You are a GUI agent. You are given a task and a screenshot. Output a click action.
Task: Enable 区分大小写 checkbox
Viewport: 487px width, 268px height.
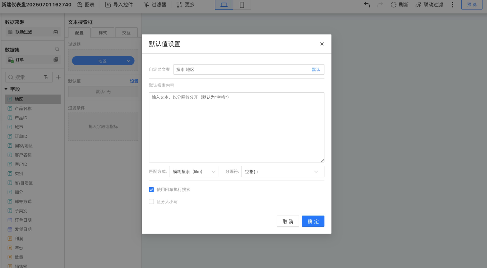tap(152, 202)
